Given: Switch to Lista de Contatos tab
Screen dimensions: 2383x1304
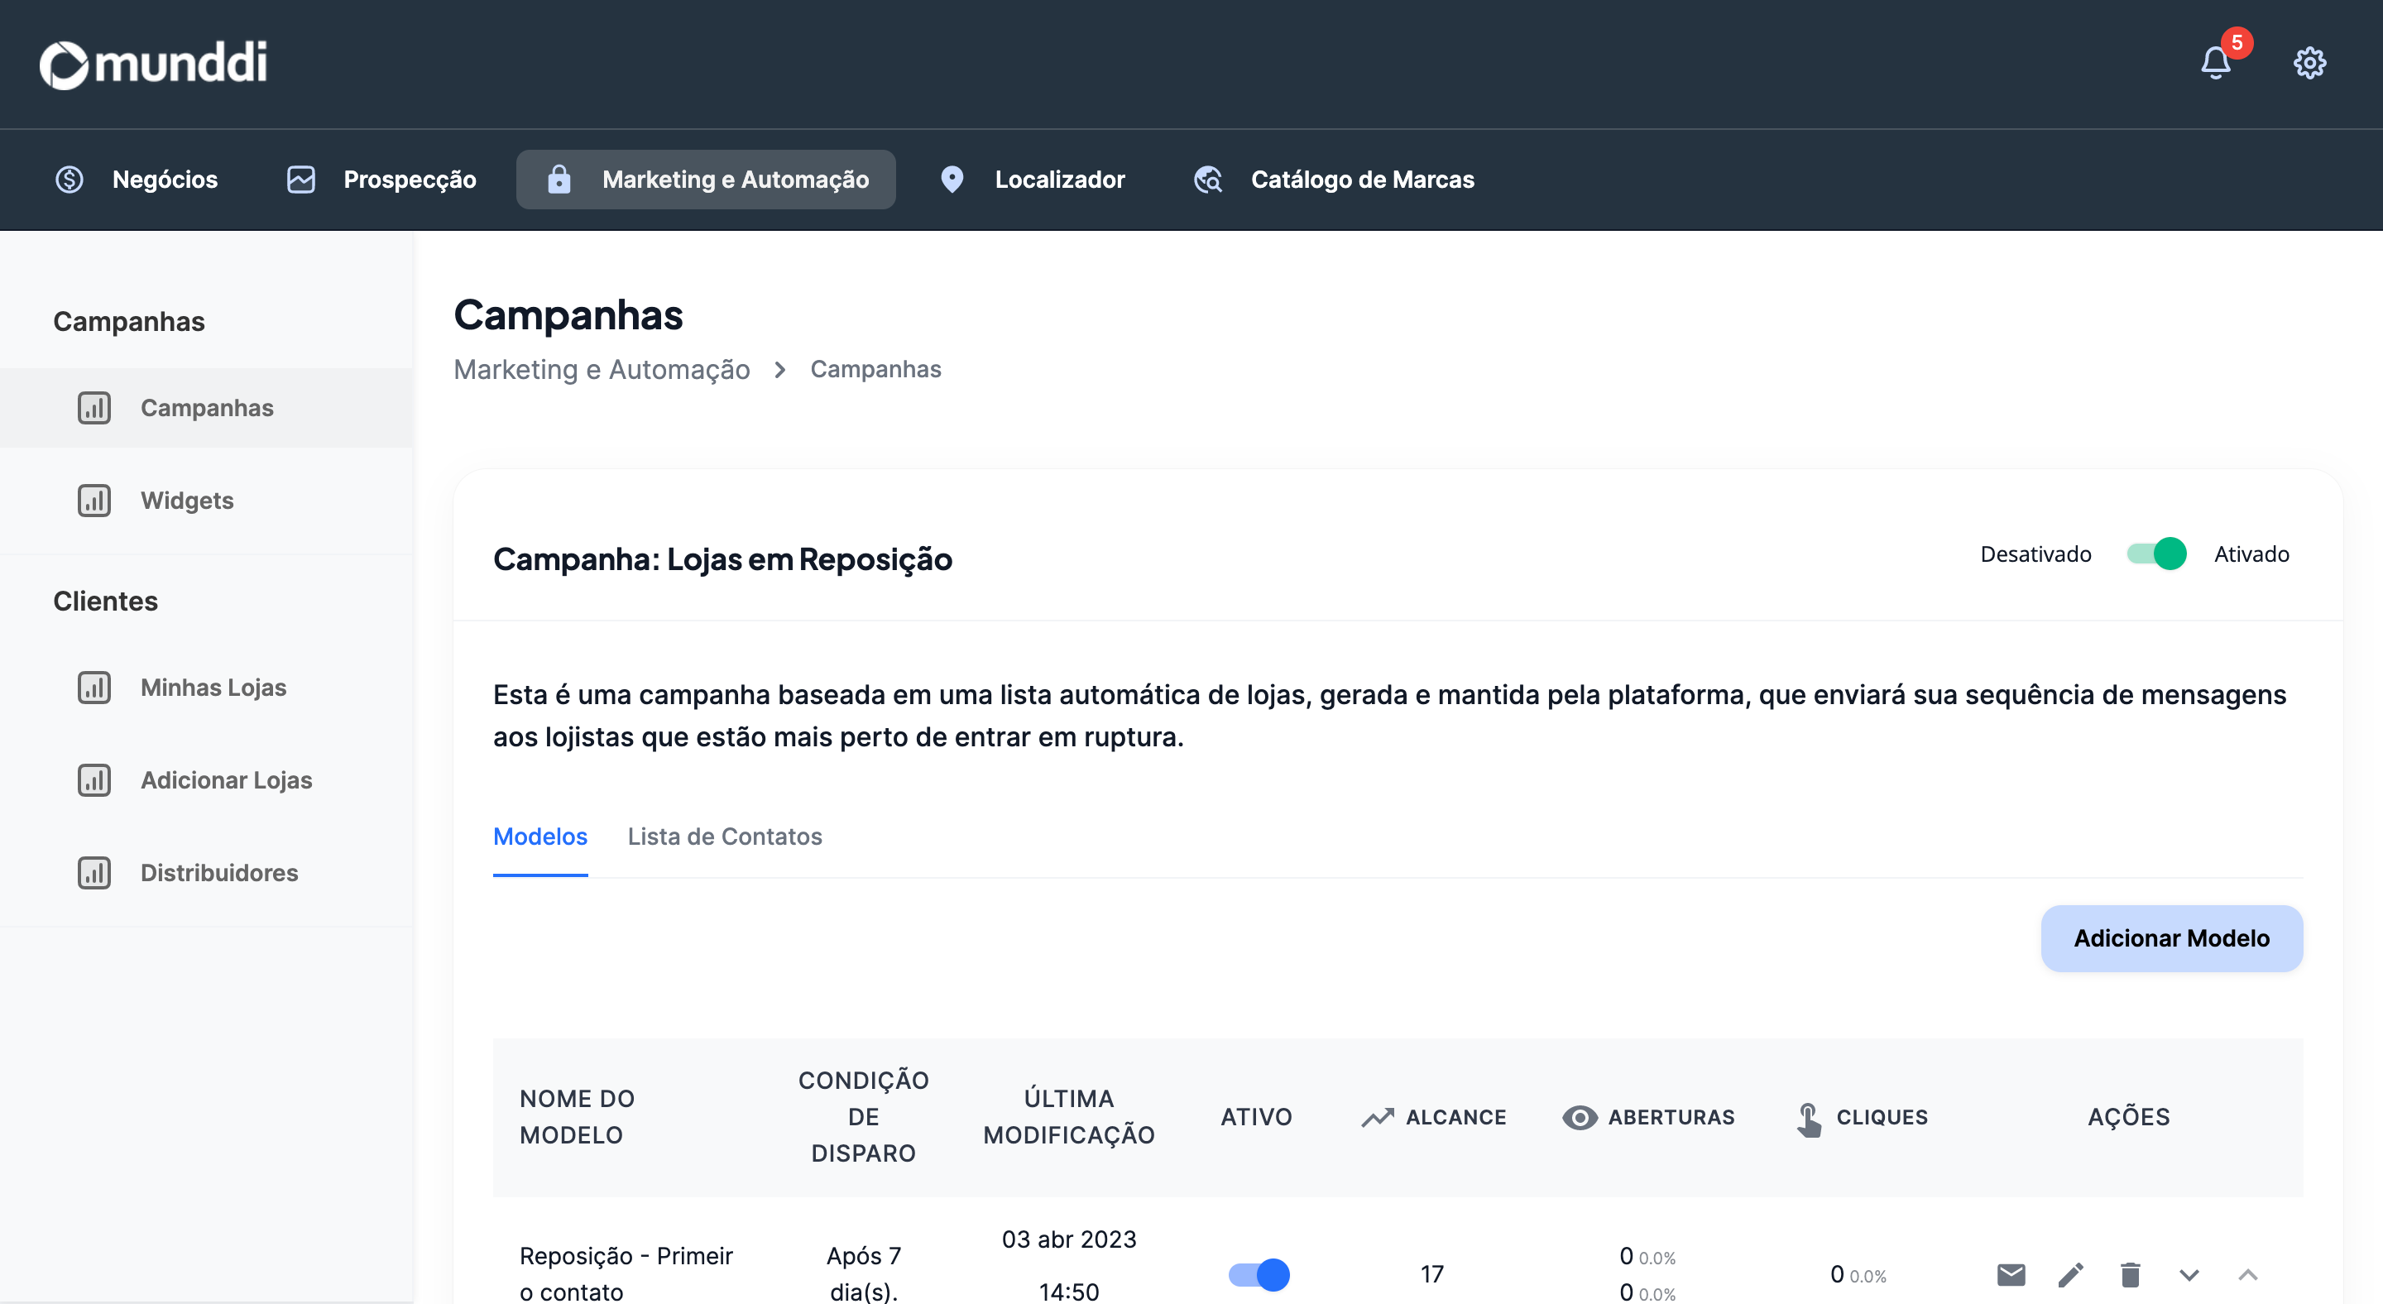Looking at the screenshot, I should 724,836.
